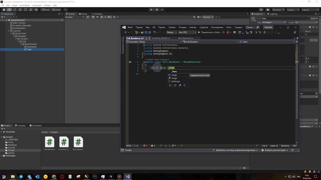321x180 pixels.
Task: Select Inventory_Manager in Hierarchy
Action: coord(22,25)
